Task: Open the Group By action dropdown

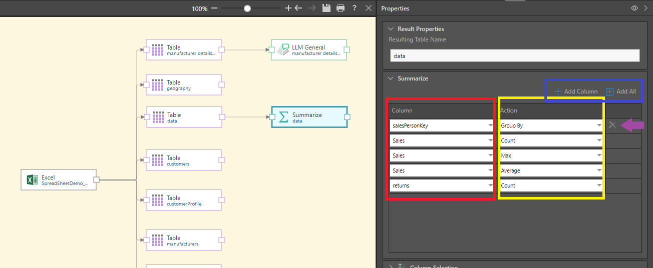Action: [551, 125]
